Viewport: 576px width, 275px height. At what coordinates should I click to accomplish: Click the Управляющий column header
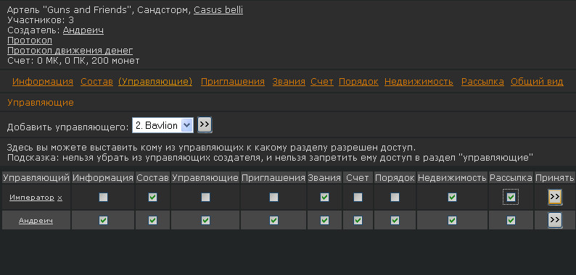tap(36, 178)
